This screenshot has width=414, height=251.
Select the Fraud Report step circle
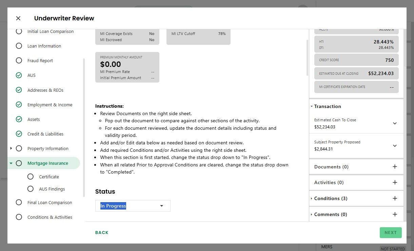point(19,60)
